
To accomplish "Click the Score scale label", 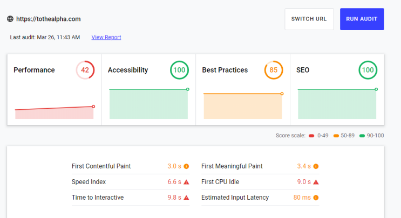I will pyautogui.click(x=290, y=136).
